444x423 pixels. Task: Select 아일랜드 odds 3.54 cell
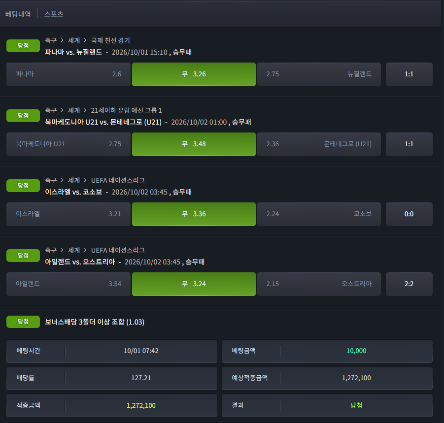(x=68, y=284)
